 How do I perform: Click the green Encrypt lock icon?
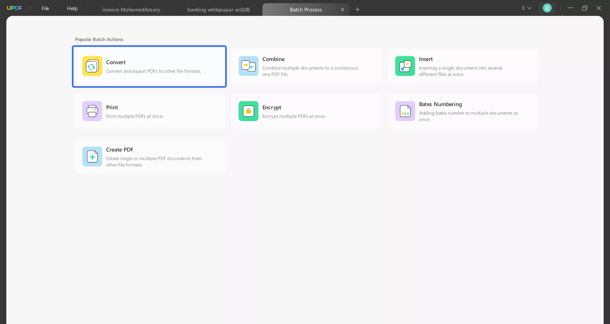tap(248, 111)
